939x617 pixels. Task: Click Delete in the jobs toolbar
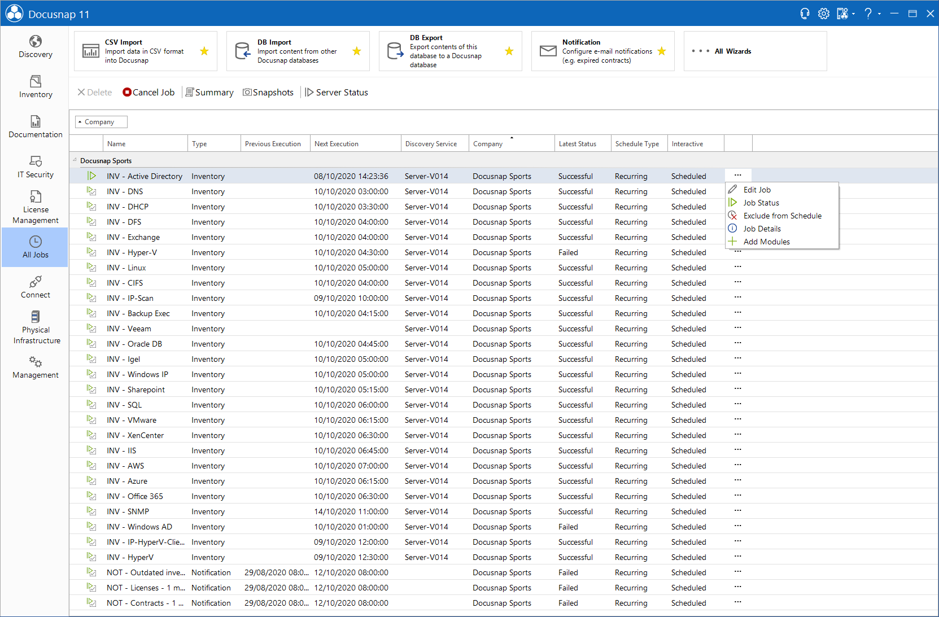[x=95, y=93]
